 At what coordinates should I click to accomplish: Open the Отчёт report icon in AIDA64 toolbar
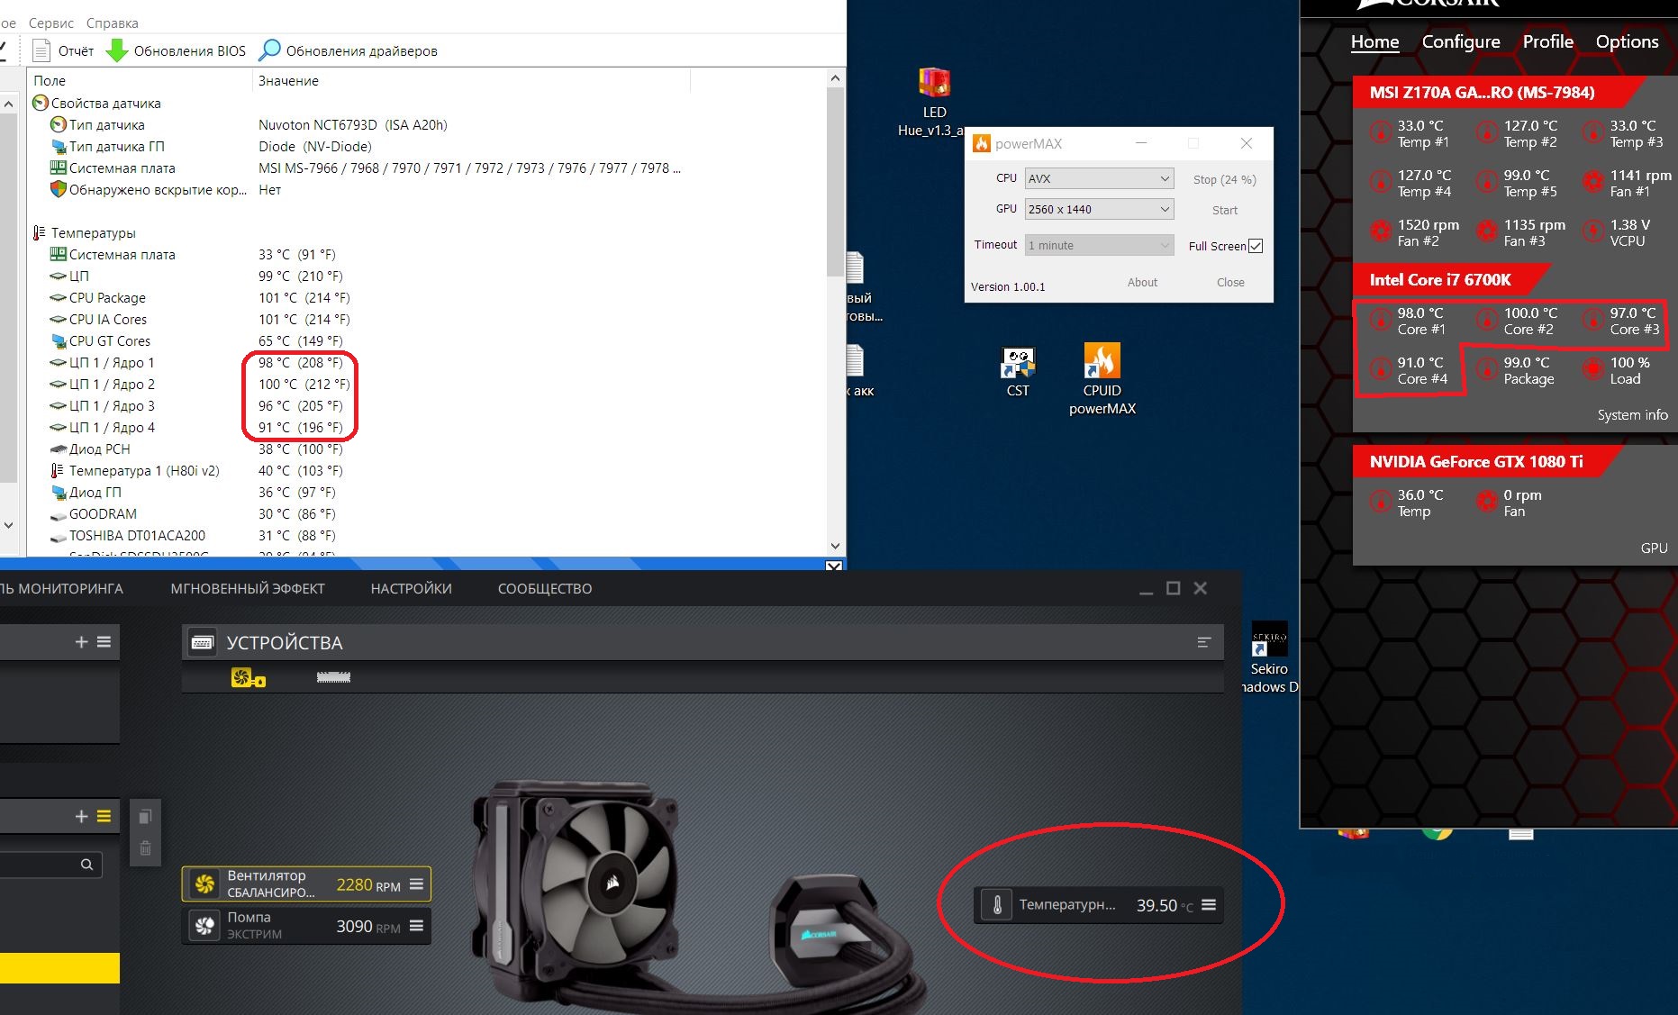41,50
